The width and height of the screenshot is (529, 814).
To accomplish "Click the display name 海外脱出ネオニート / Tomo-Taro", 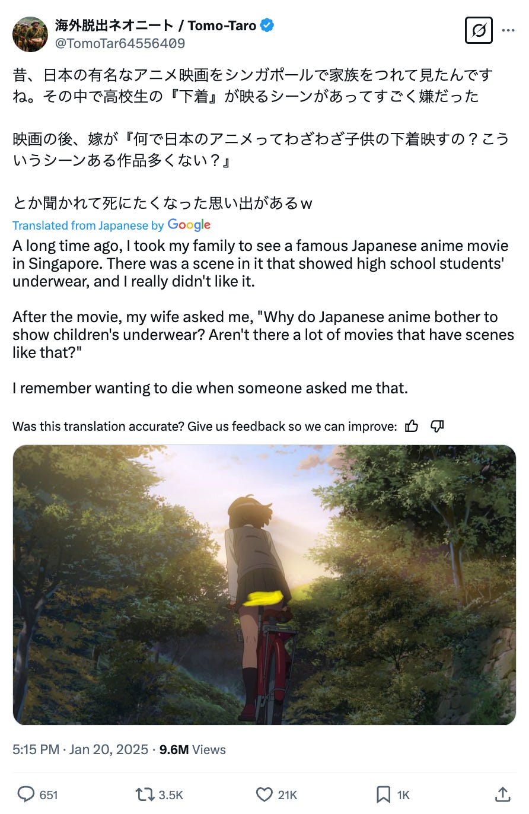I will pyautogui.click(x=156, y=26).
